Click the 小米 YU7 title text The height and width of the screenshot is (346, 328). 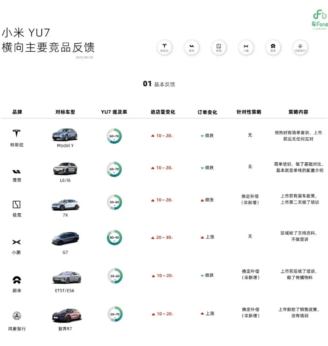(x=26, y=33)
